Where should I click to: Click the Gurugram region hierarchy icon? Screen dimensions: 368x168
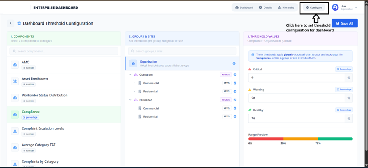click(x=136, y=75)
